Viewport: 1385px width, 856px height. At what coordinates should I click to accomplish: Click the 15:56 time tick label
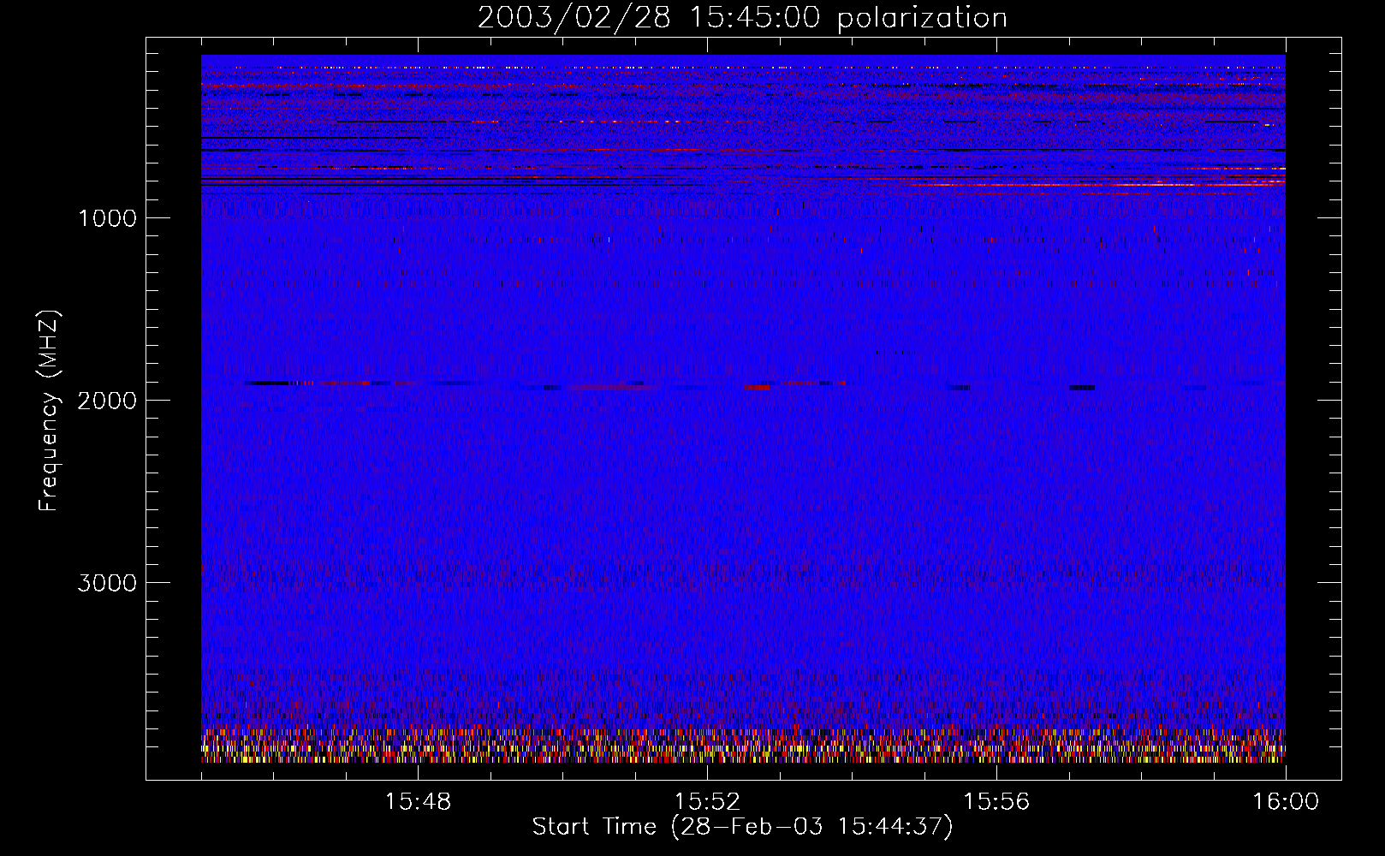point(996,802)
